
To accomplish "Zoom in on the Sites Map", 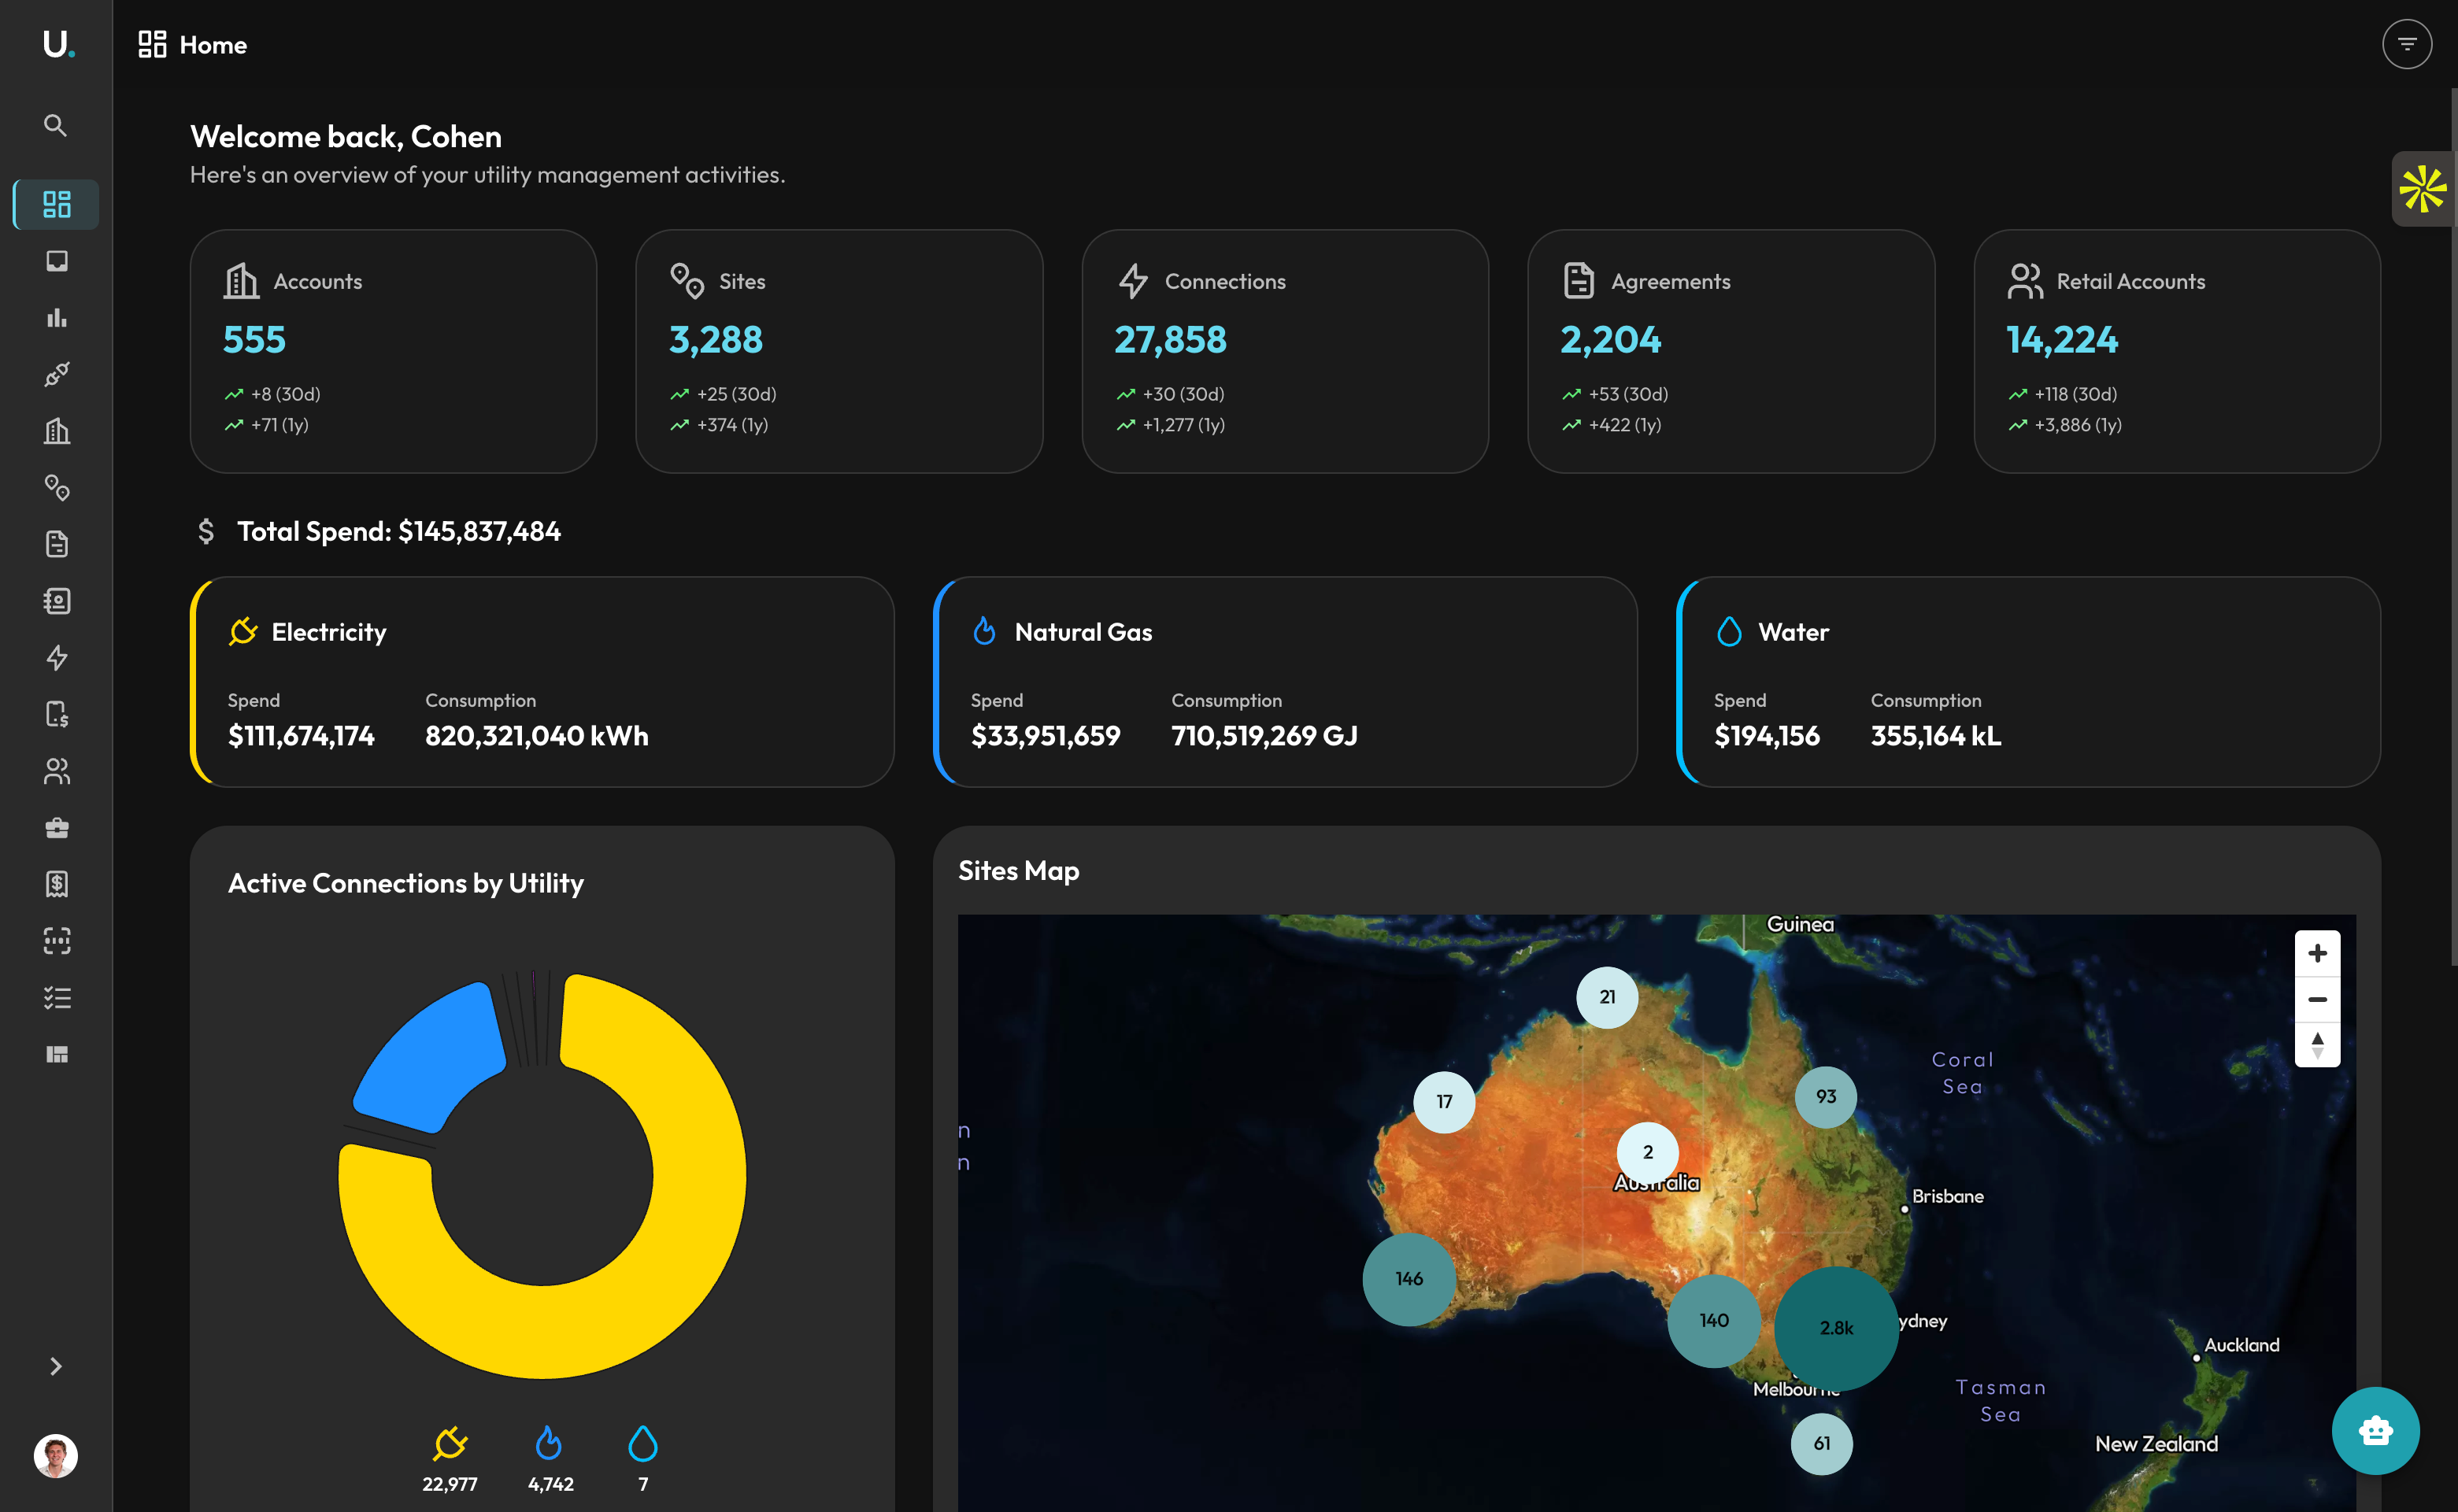I will (2317, 953).
